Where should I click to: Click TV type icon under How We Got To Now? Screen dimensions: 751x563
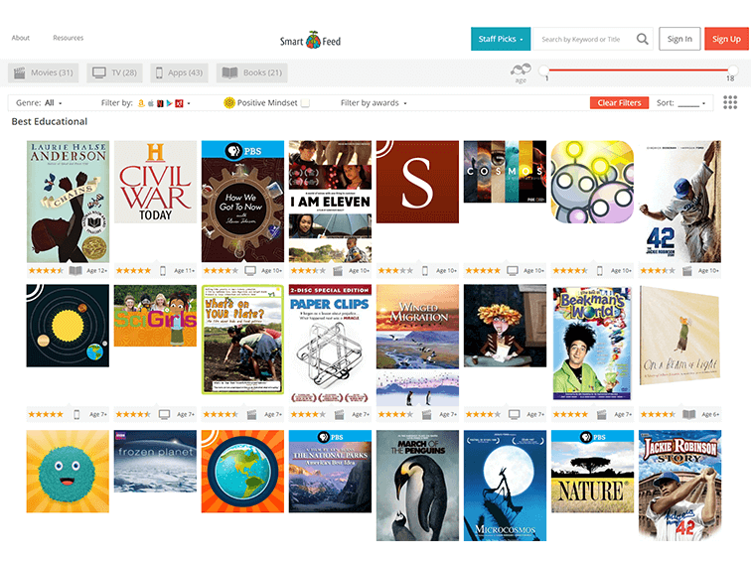tap(250, 270)
